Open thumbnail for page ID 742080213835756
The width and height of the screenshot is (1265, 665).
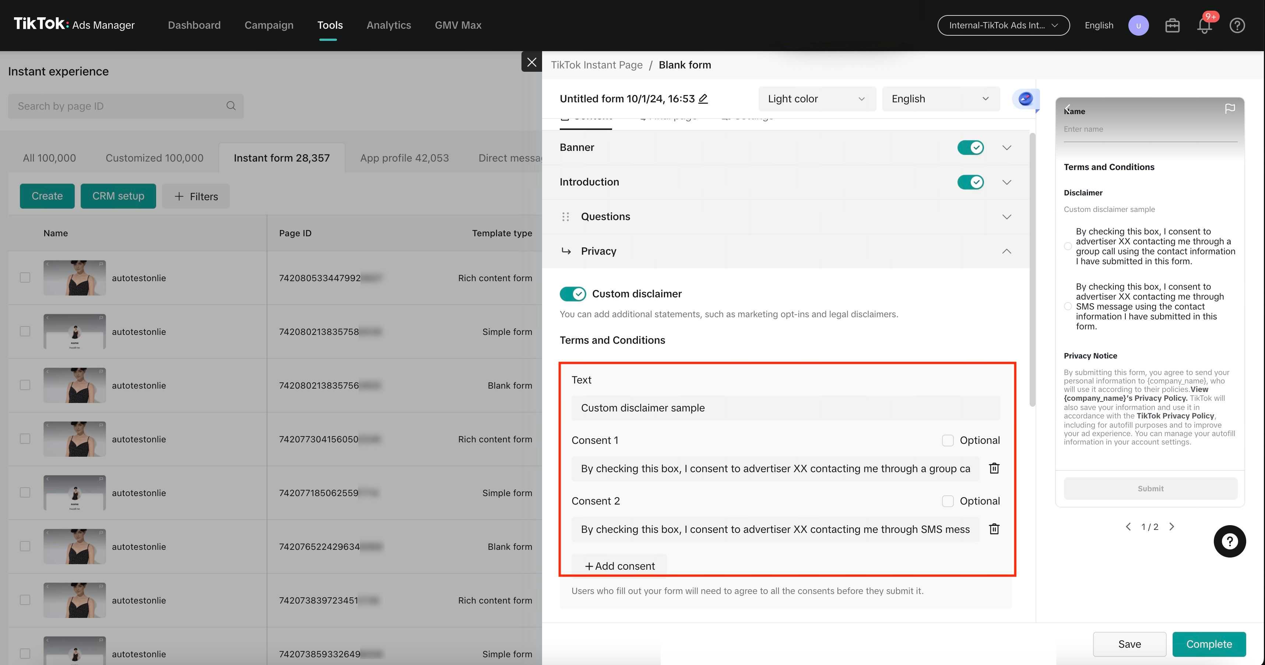coord(75,385)
